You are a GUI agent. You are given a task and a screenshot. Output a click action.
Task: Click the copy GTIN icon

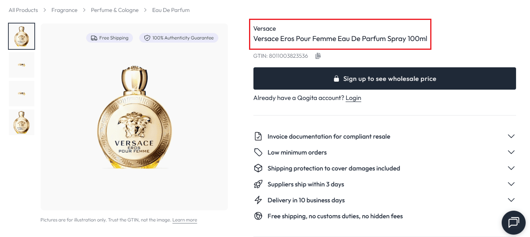(x=318, y=56)
